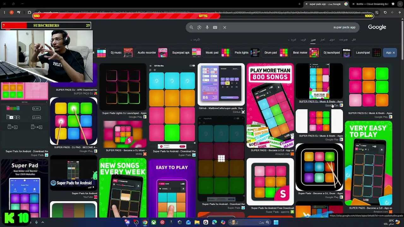This screenshot has width=404, height=227.
Task: Open OBS Studio from the taskbar
Action: [136, 222]
